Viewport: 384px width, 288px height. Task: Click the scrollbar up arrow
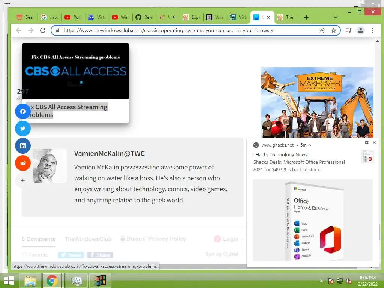click(378, 41)
